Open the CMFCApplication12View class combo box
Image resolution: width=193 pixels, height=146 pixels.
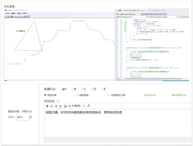[x=162, y=17]
